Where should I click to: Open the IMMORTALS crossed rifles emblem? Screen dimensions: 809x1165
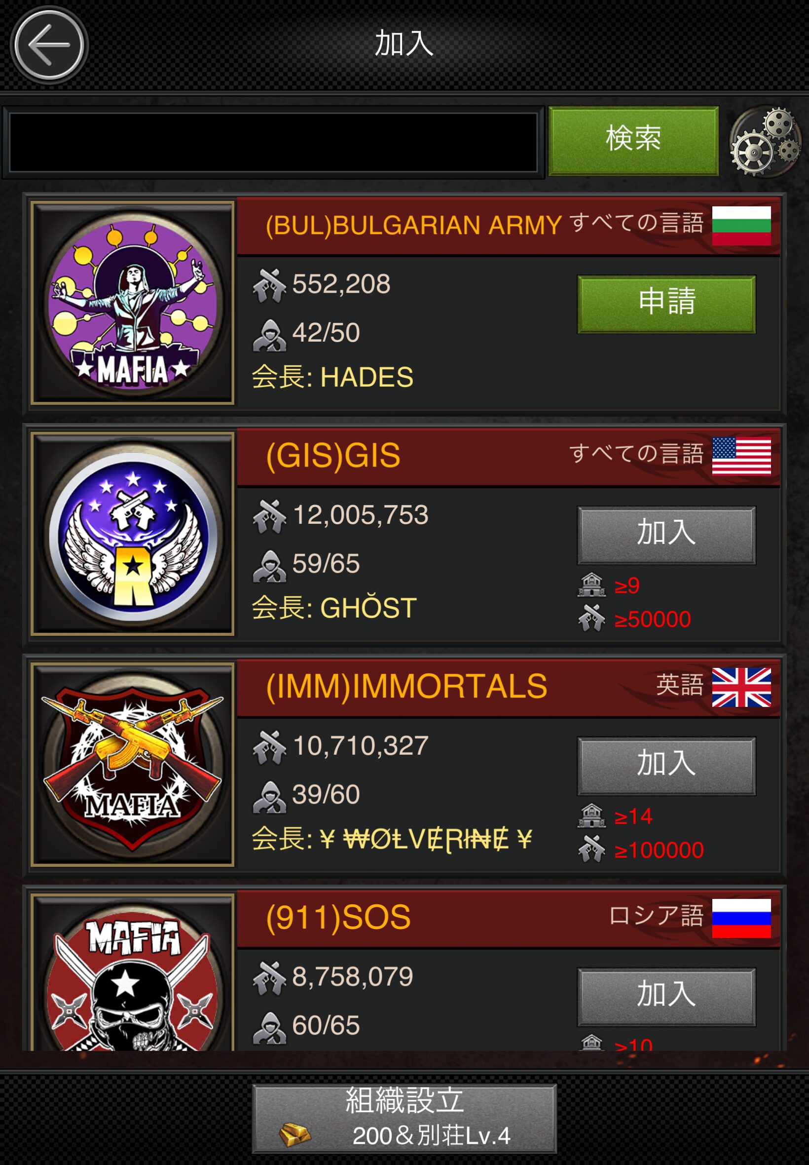(x=132, y=764)
